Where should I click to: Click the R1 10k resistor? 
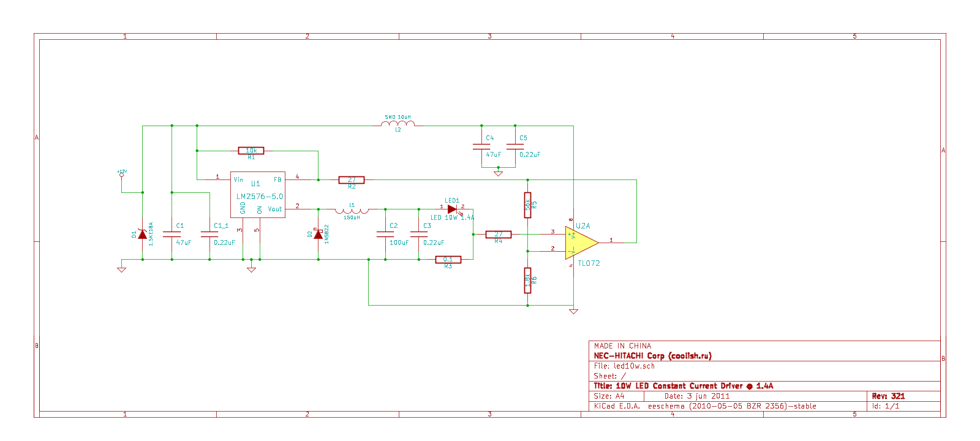251,150
